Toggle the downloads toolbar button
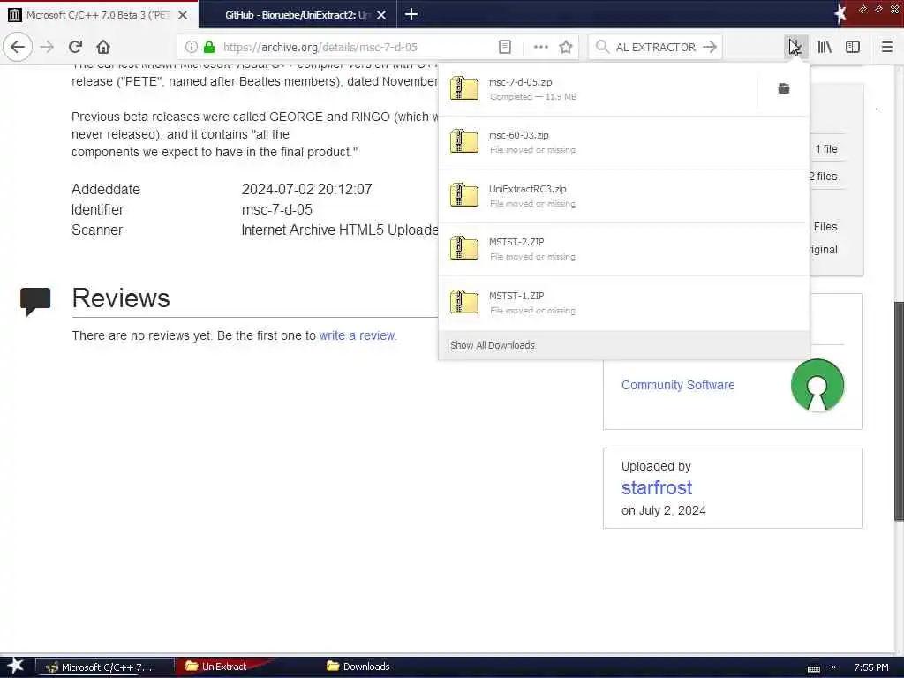This screenshot has width=904, height=678. click(795, 47)
